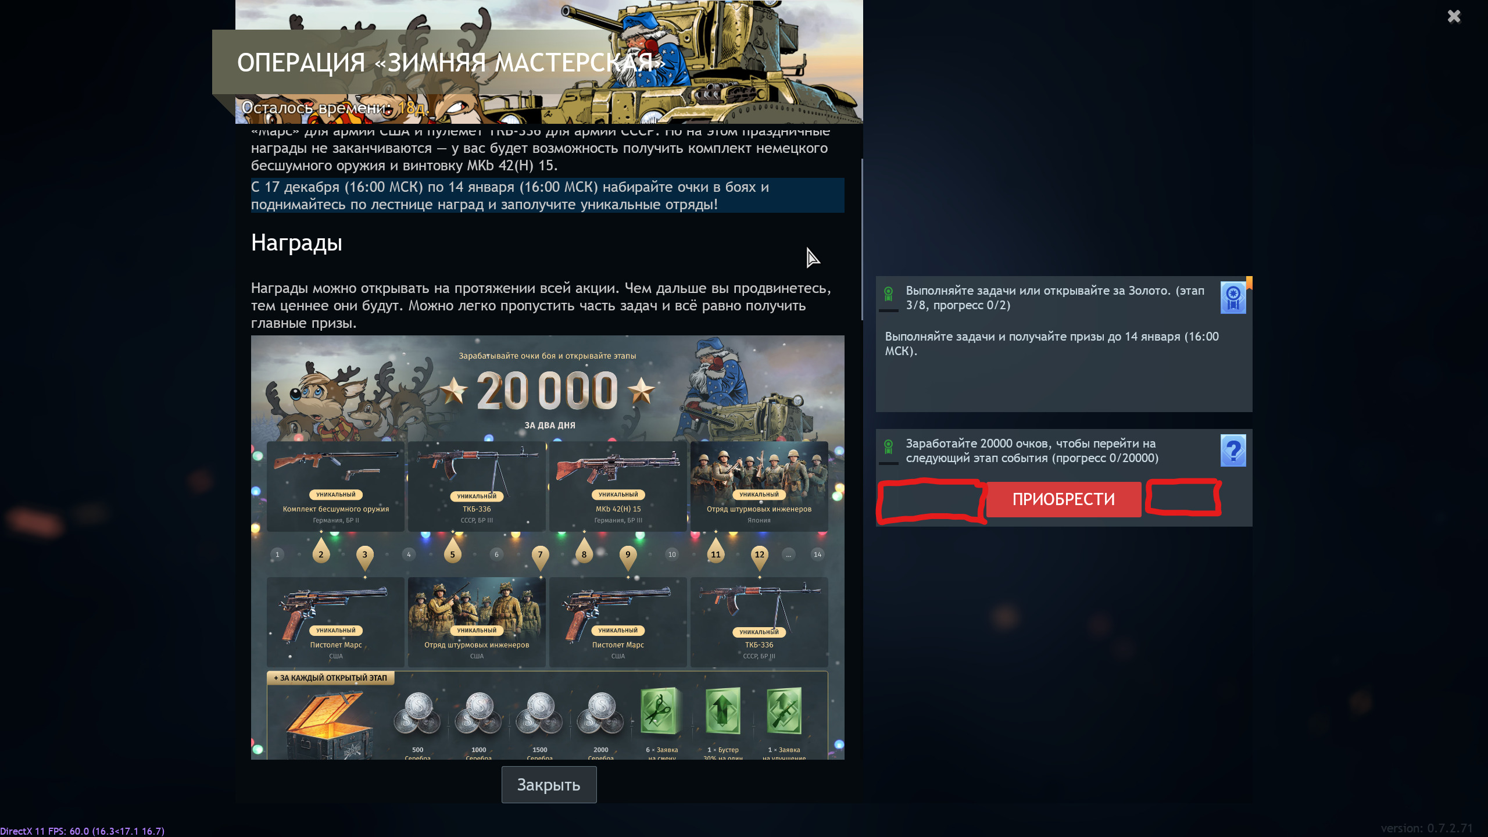
Task: Click the green medal icon beside 20000 points task
Action: 888,446
